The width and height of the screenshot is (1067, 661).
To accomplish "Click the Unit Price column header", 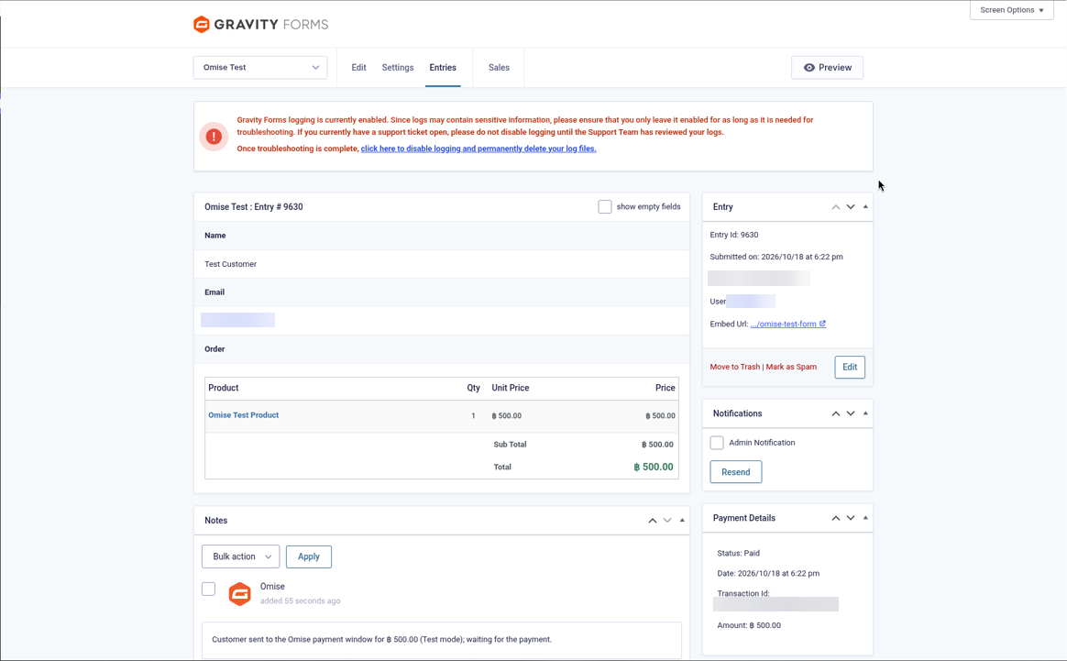I will 511,388.
